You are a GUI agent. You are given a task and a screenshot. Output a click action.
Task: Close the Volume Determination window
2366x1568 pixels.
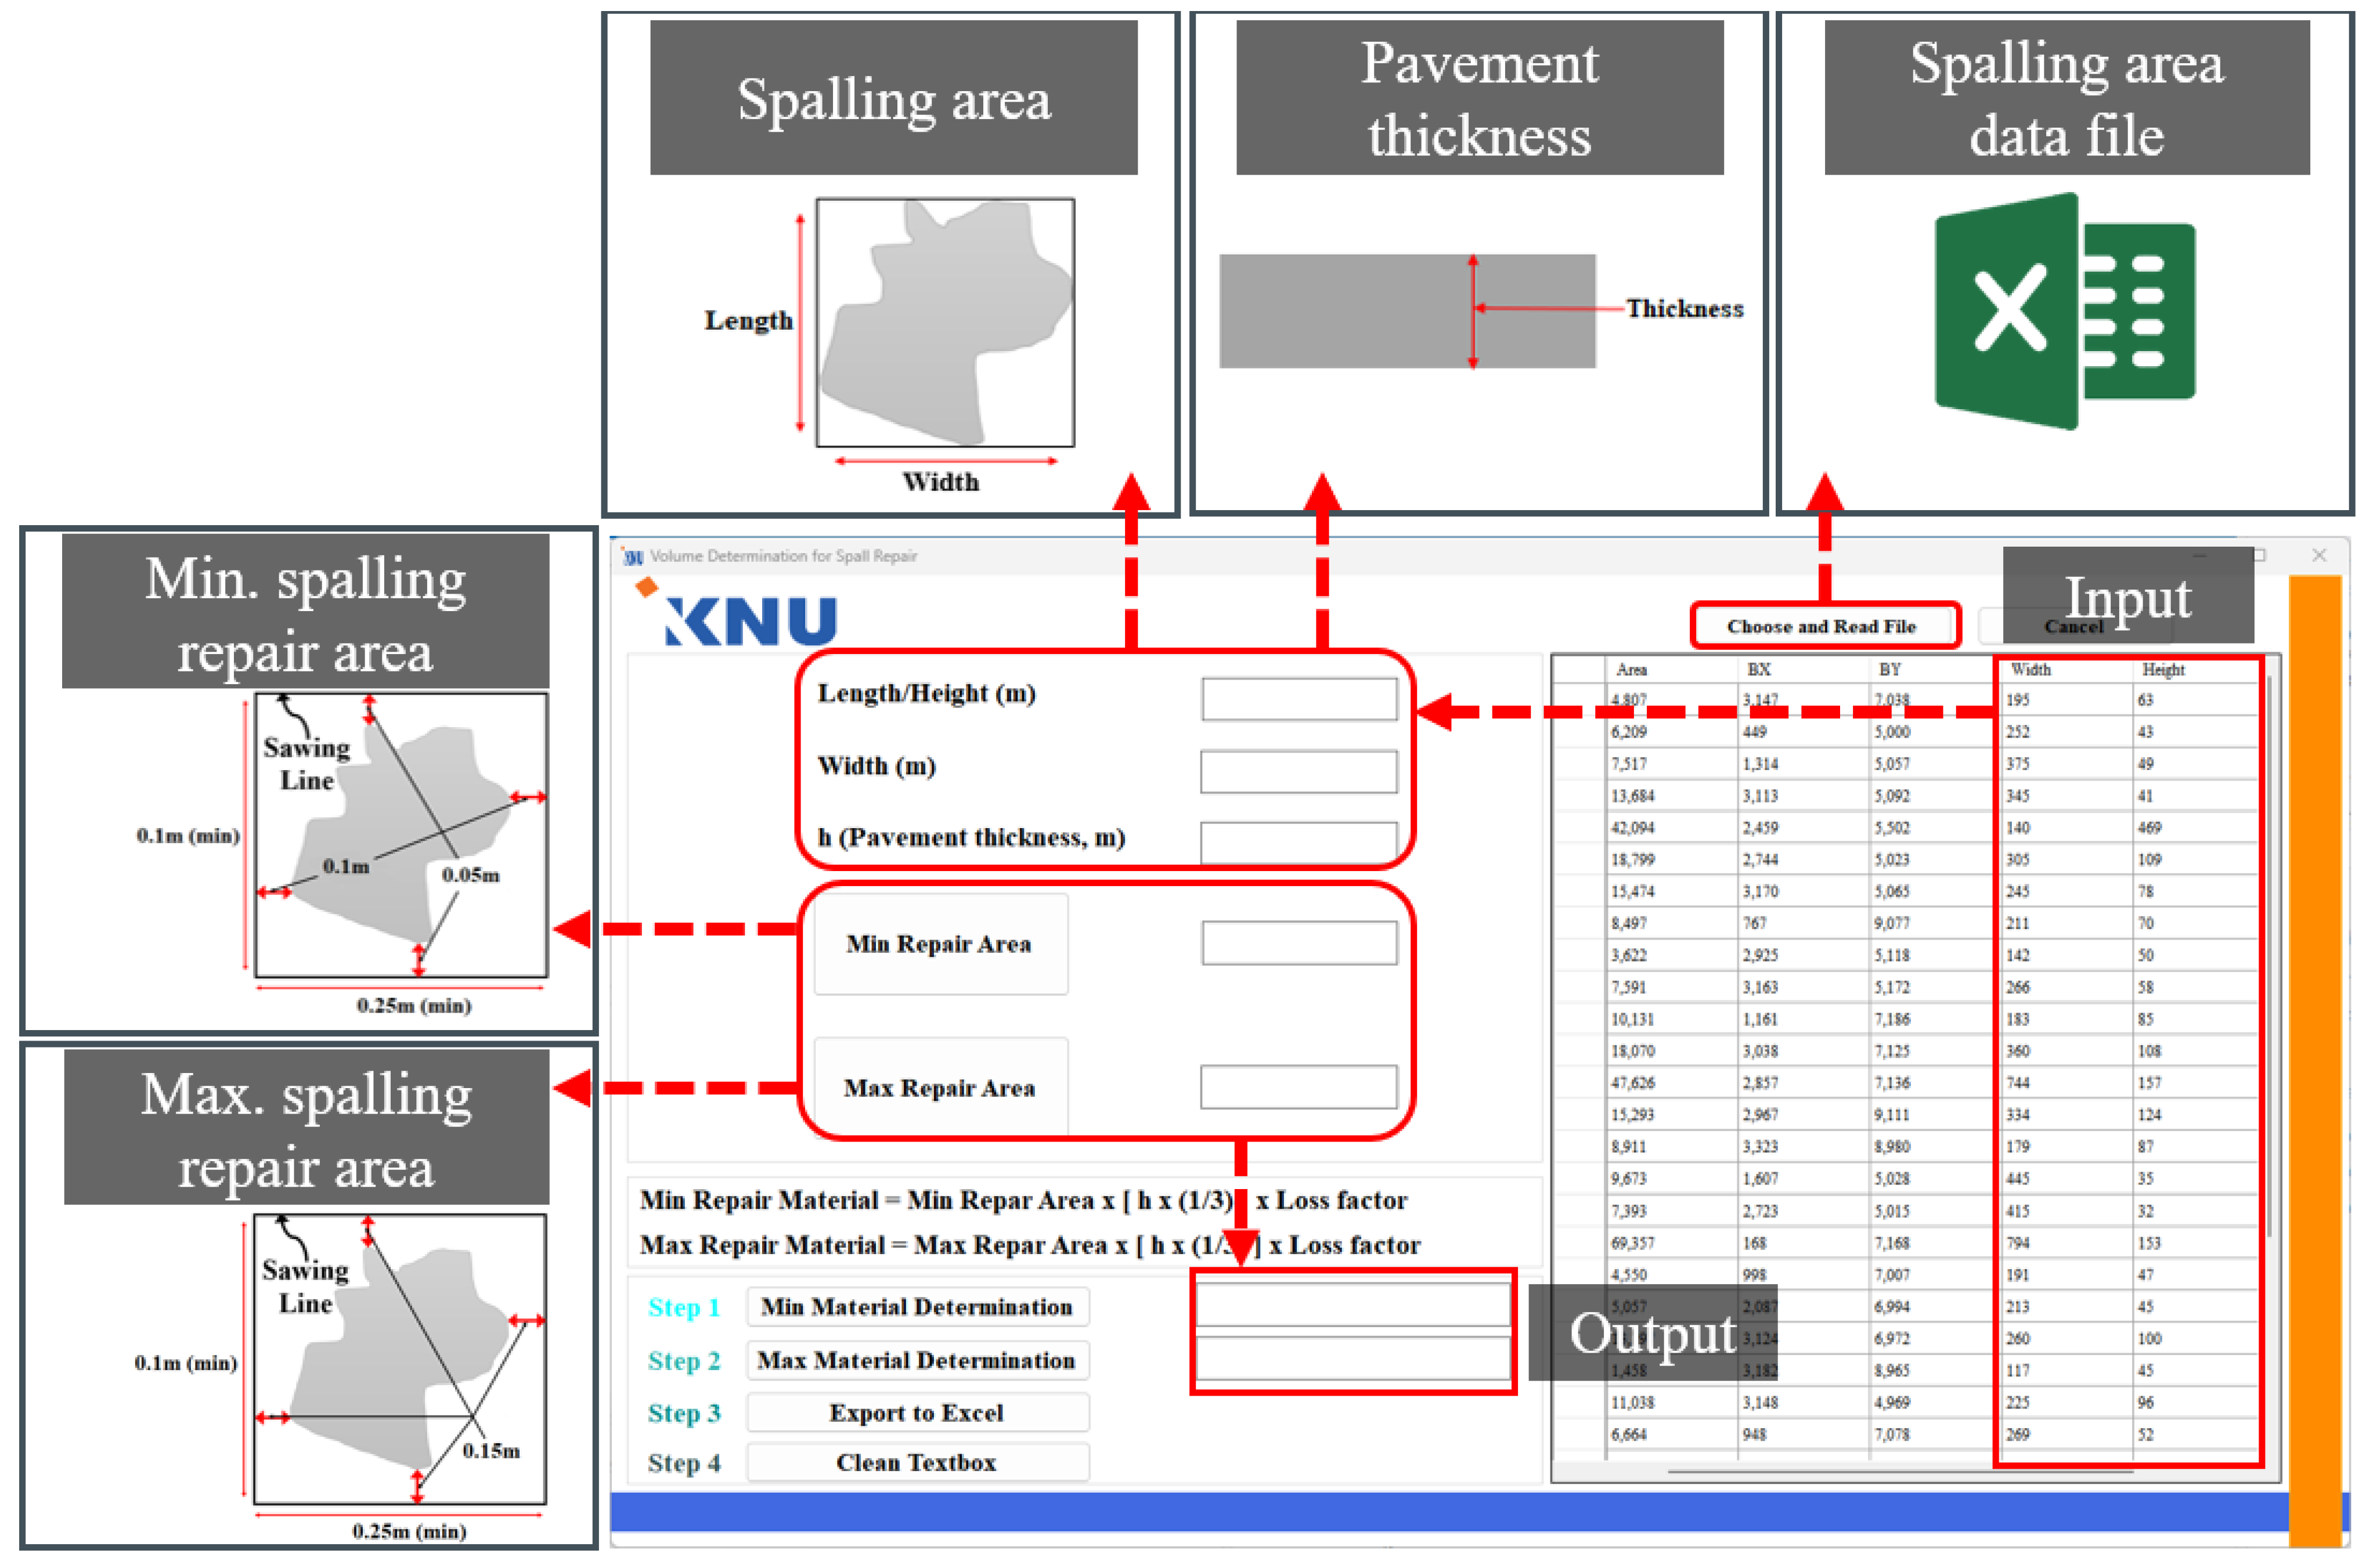click(2319, 555)
